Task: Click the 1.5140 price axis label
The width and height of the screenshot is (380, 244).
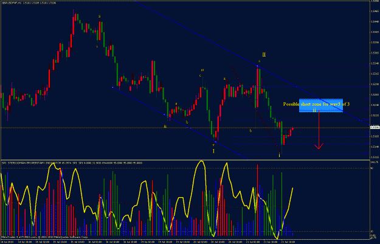Action: pos(375,147)
